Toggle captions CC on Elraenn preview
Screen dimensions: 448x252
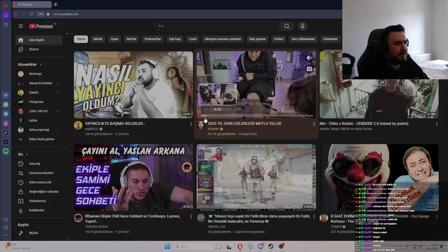(x=309, y=69)
